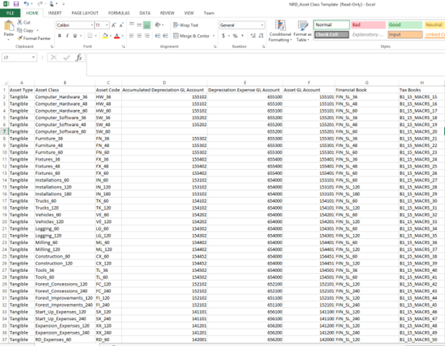Switch to the PAGE LAYOUT tab
Screen dimensions: 445x346
coord(85,13)
